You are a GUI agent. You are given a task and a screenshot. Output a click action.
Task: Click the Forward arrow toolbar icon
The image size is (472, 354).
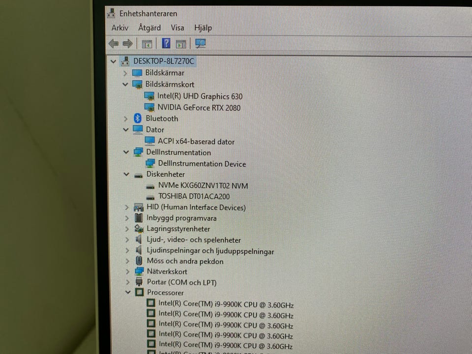128,44
